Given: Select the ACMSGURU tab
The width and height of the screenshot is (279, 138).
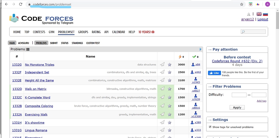Looking at the screenshot, I should 23,43.
